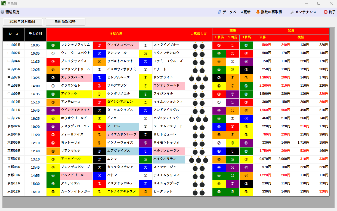Viewport: 337px width, 211px height.
Task: Click the red 終了 exit icon
Action: 326,12
